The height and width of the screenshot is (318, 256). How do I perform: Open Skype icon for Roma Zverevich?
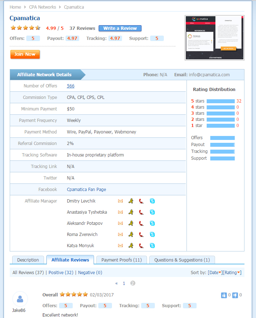(x=152, y=235)
